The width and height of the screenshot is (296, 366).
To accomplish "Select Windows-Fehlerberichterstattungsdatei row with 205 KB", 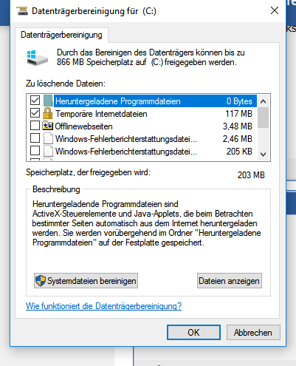I will [x=126, y=151].
